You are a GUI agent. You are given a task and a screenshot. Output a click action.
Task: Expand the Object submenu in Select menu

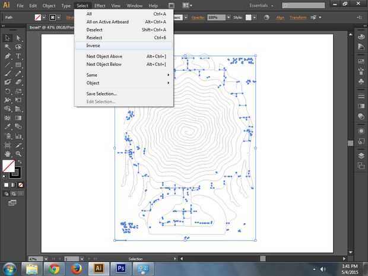[x=124, y=83]
